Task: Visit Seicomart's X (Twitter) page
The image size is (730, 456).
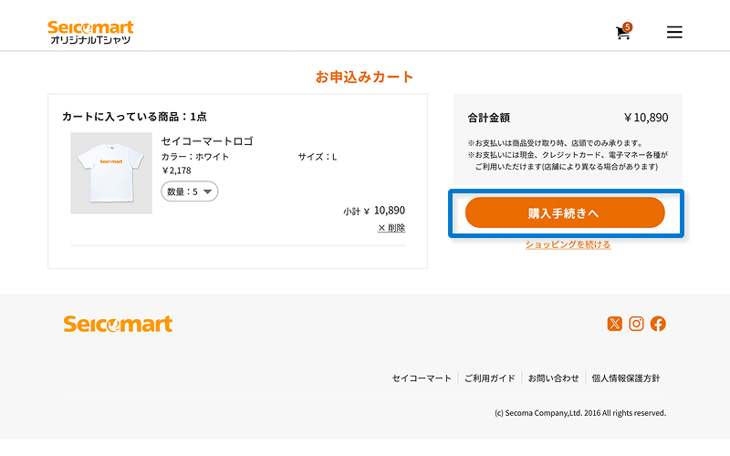Action: (x=614, y=324)
